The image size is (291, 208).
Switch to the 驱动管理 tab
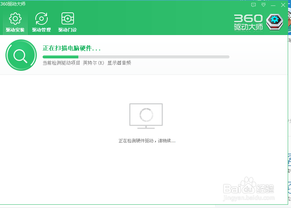tap(42, 22)
